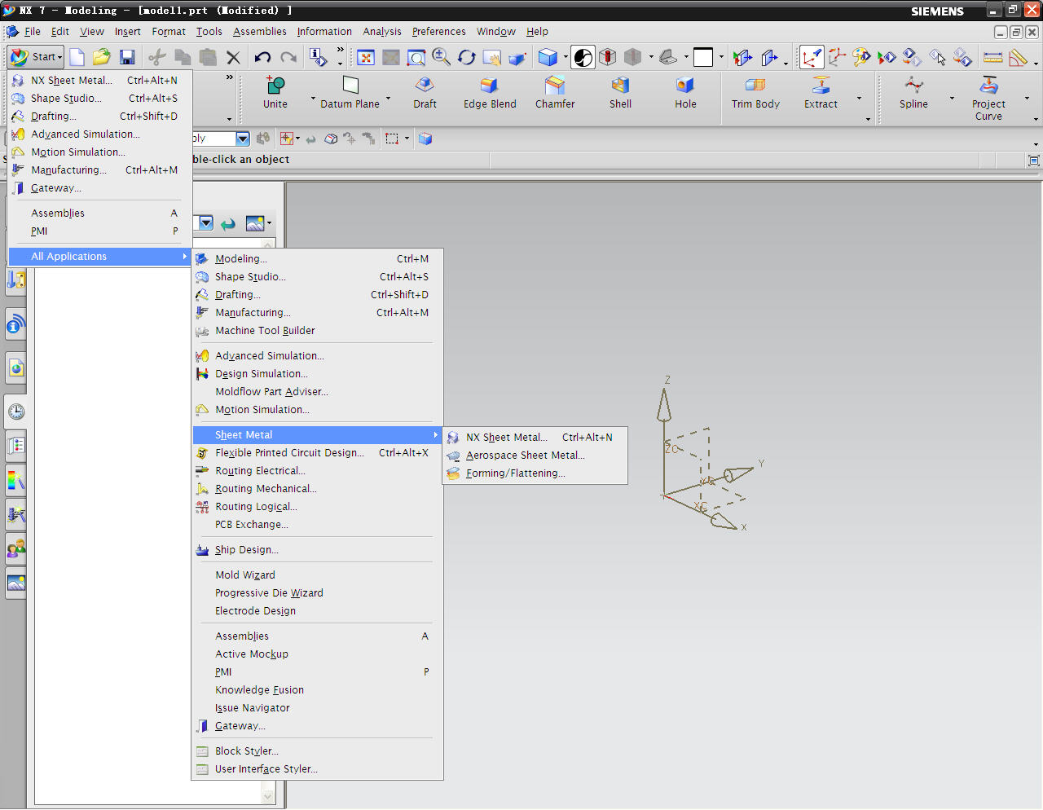1043x810 pixels.
Task: Open the dropdown arrow next to Project Curve
Action: point(1027,99)
